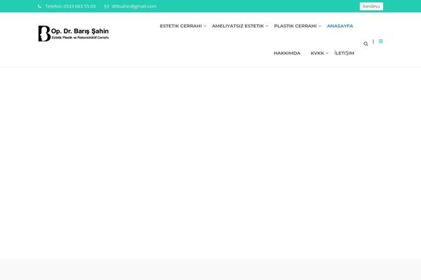Go to Anasayfa

(x=340, y=26)
